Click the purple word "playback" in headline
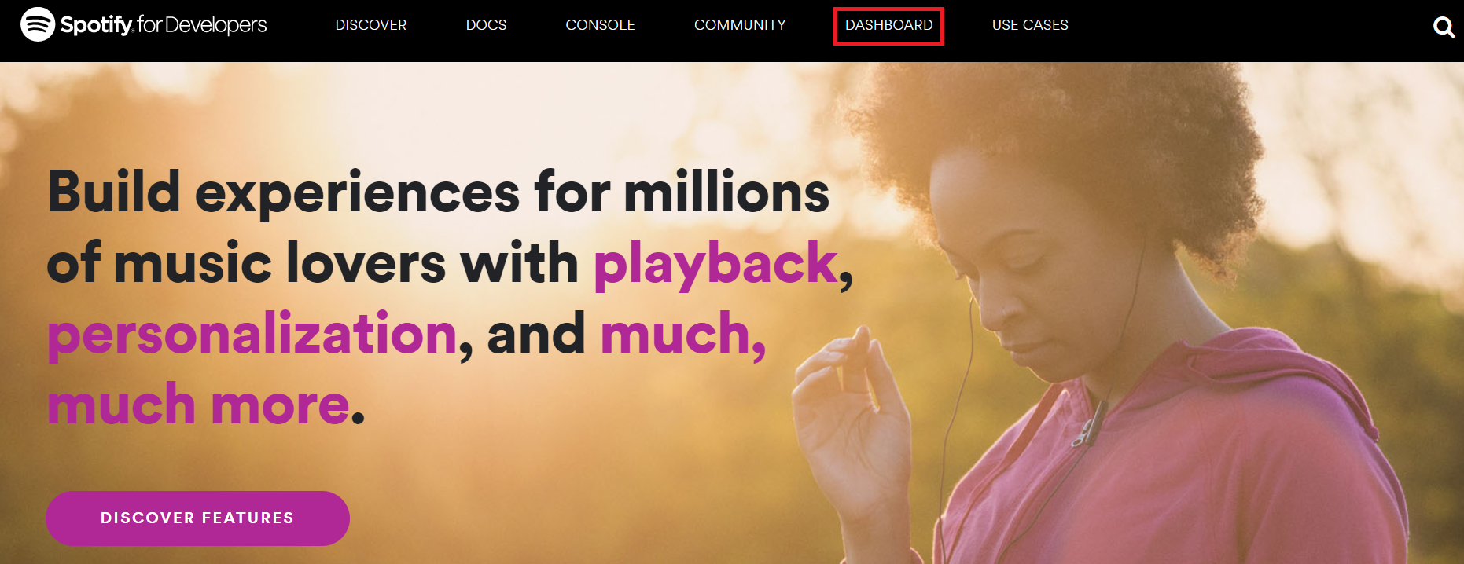1464x564 pixels. (x=716, y=265)
